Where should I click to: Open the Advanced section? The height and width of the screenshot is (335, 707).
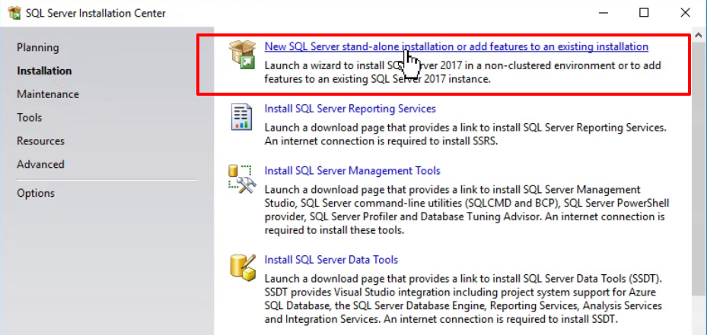coord(40,164)
